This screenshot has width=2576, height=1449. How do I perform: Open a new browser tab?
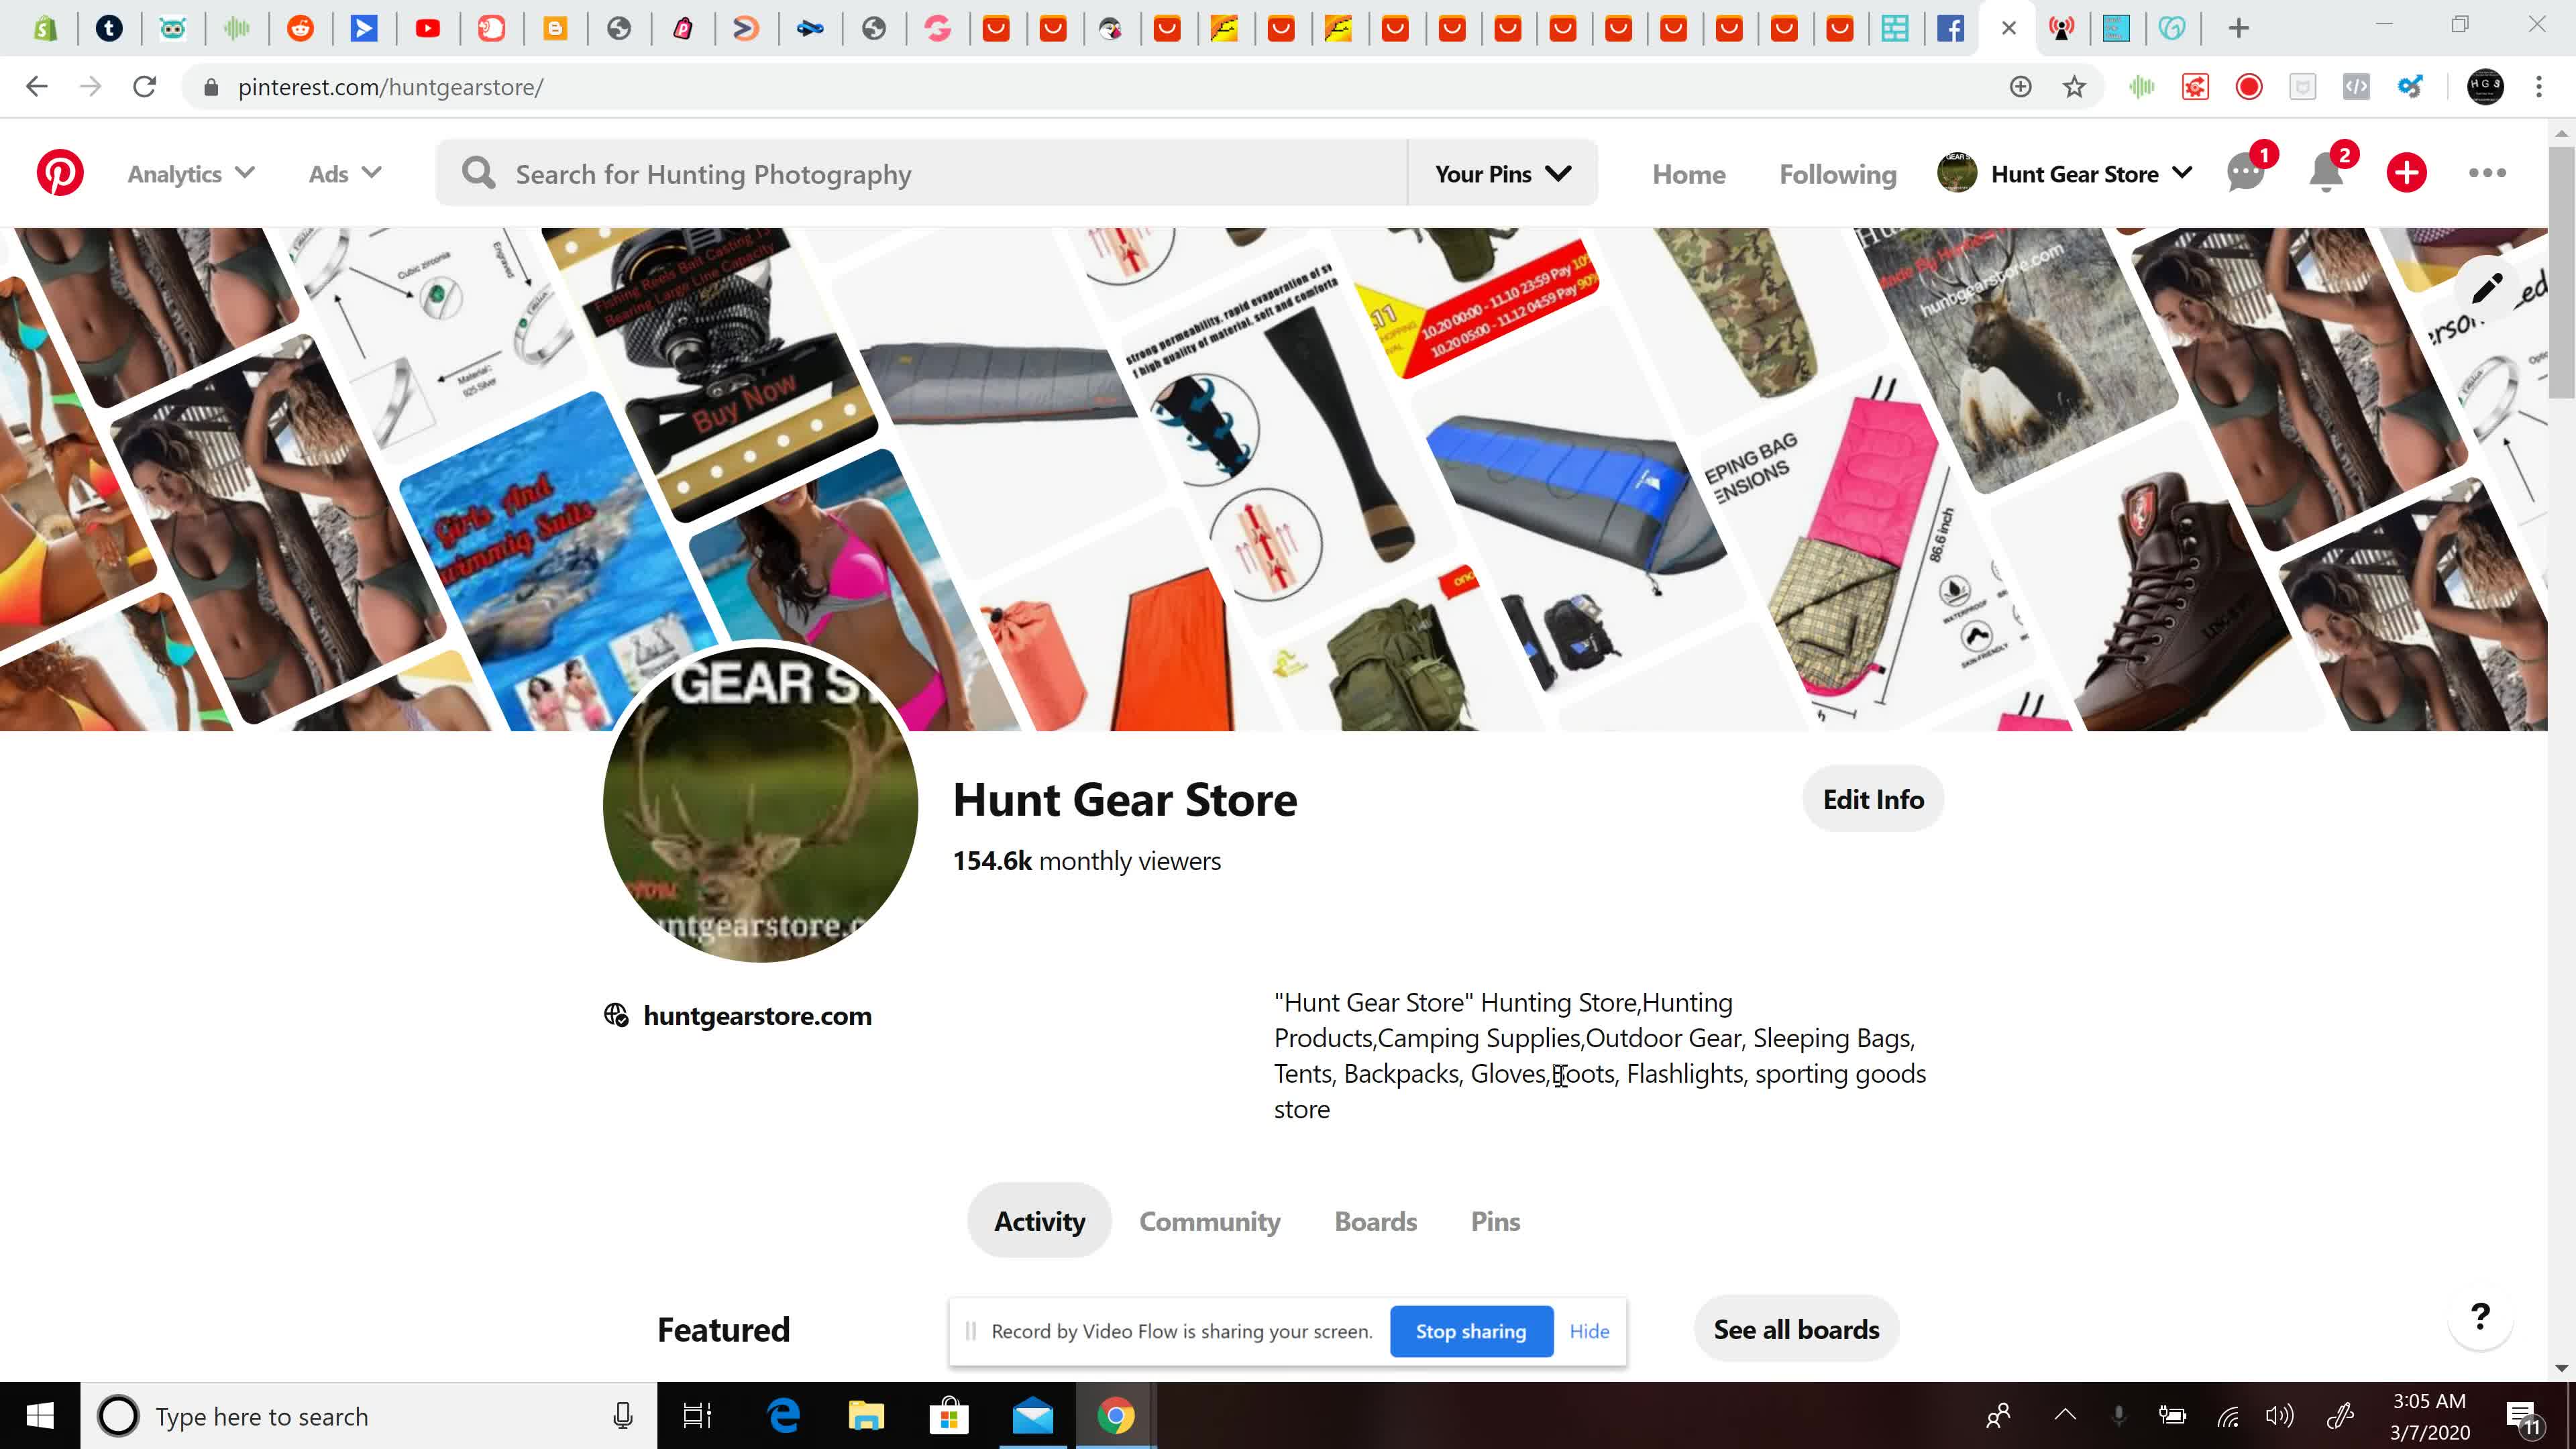(x=2238, y=28)
